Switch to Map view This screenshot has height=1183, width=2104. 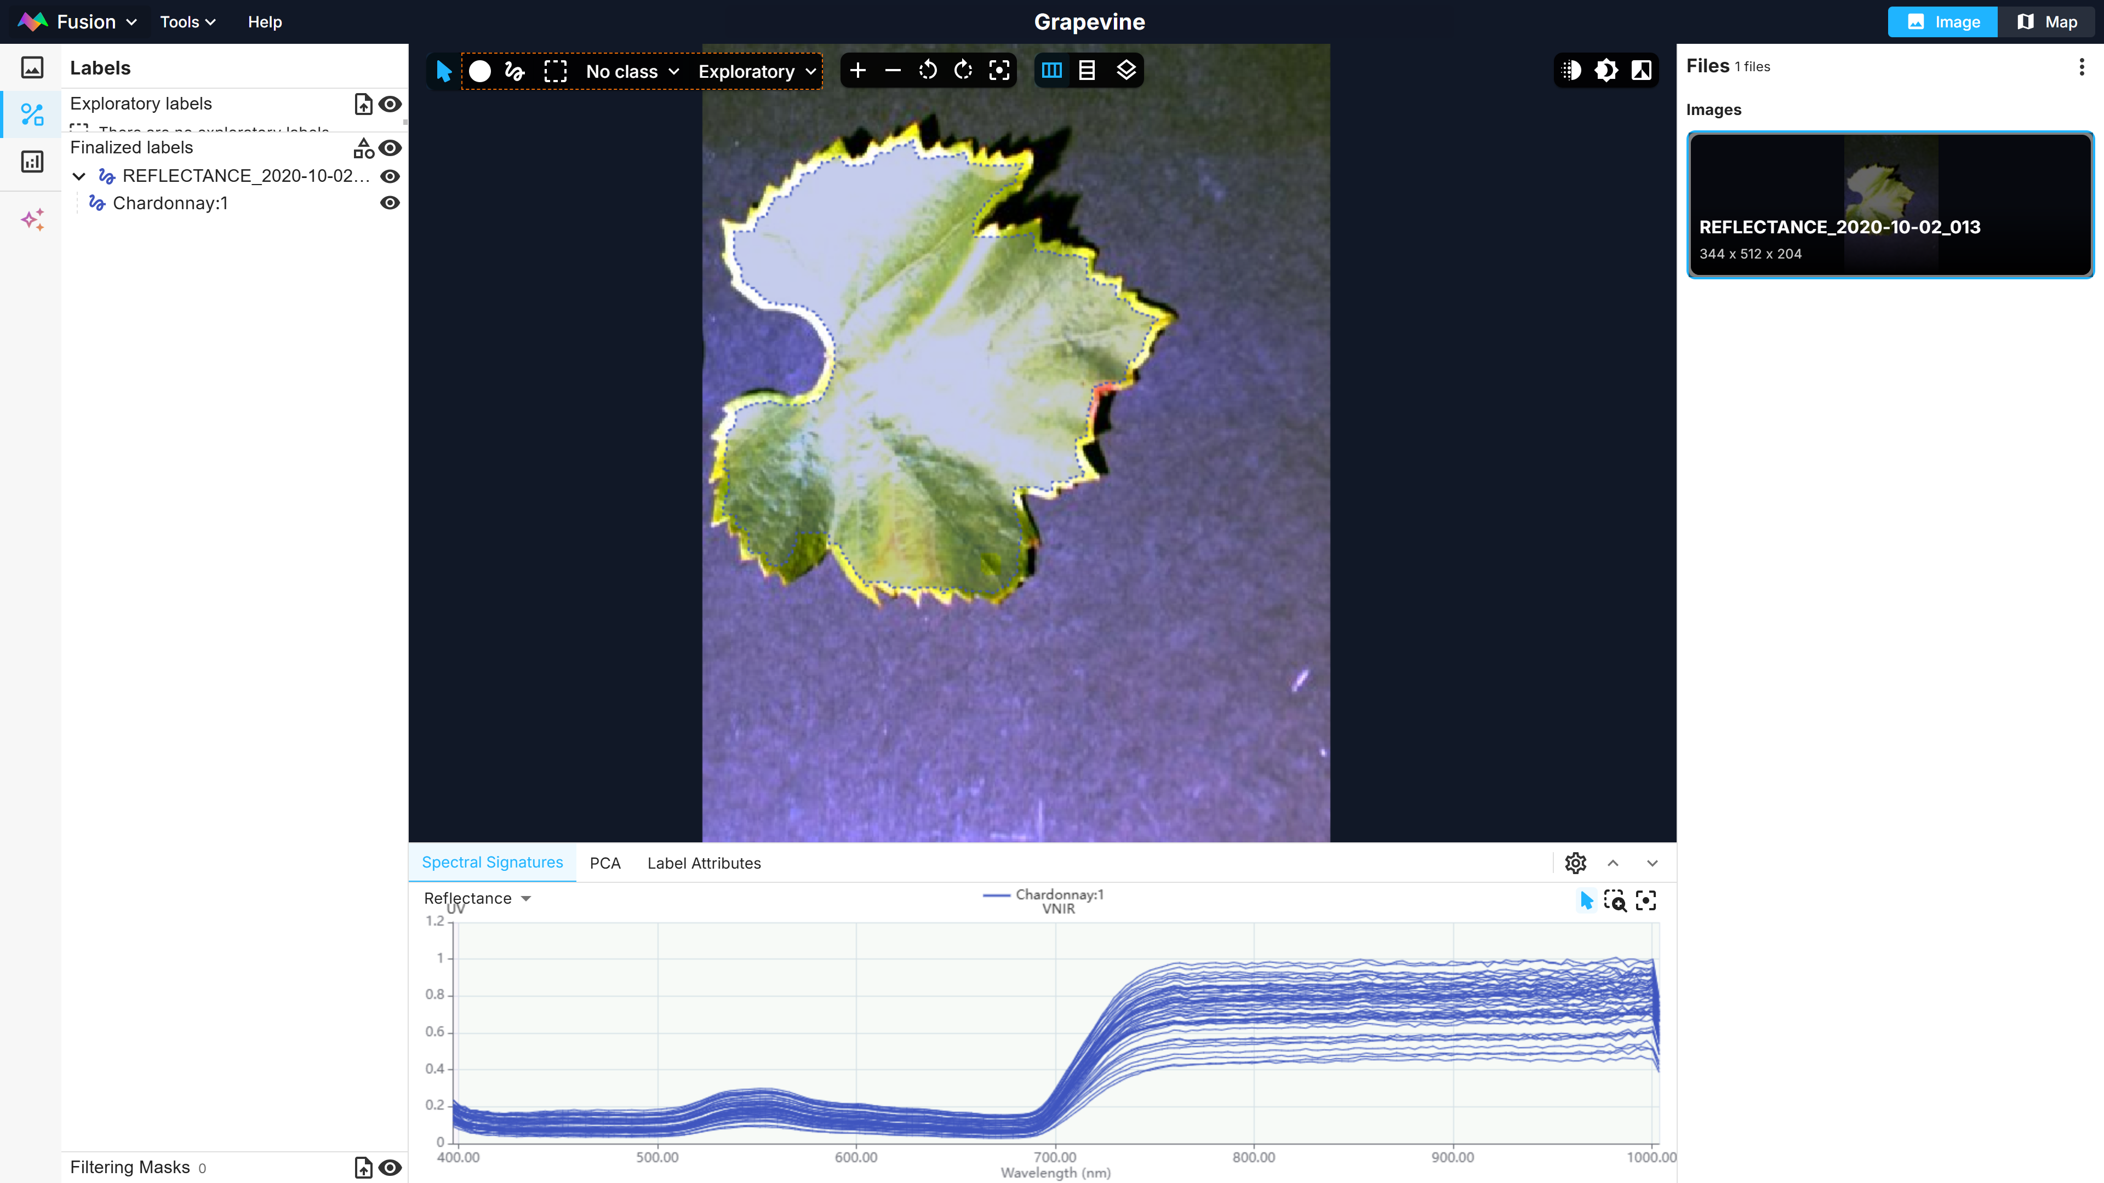pos(2047,22)
